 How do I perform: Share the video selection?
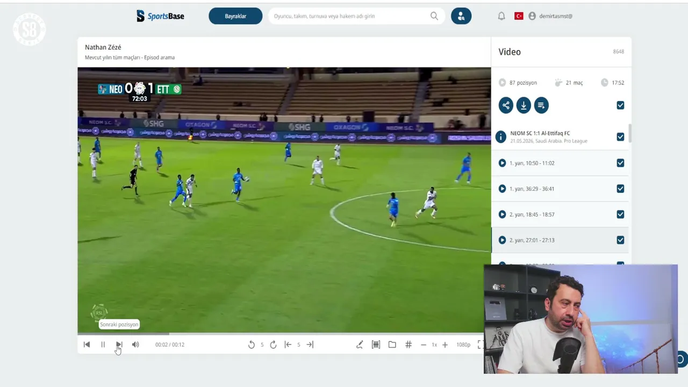pos(506,105)
